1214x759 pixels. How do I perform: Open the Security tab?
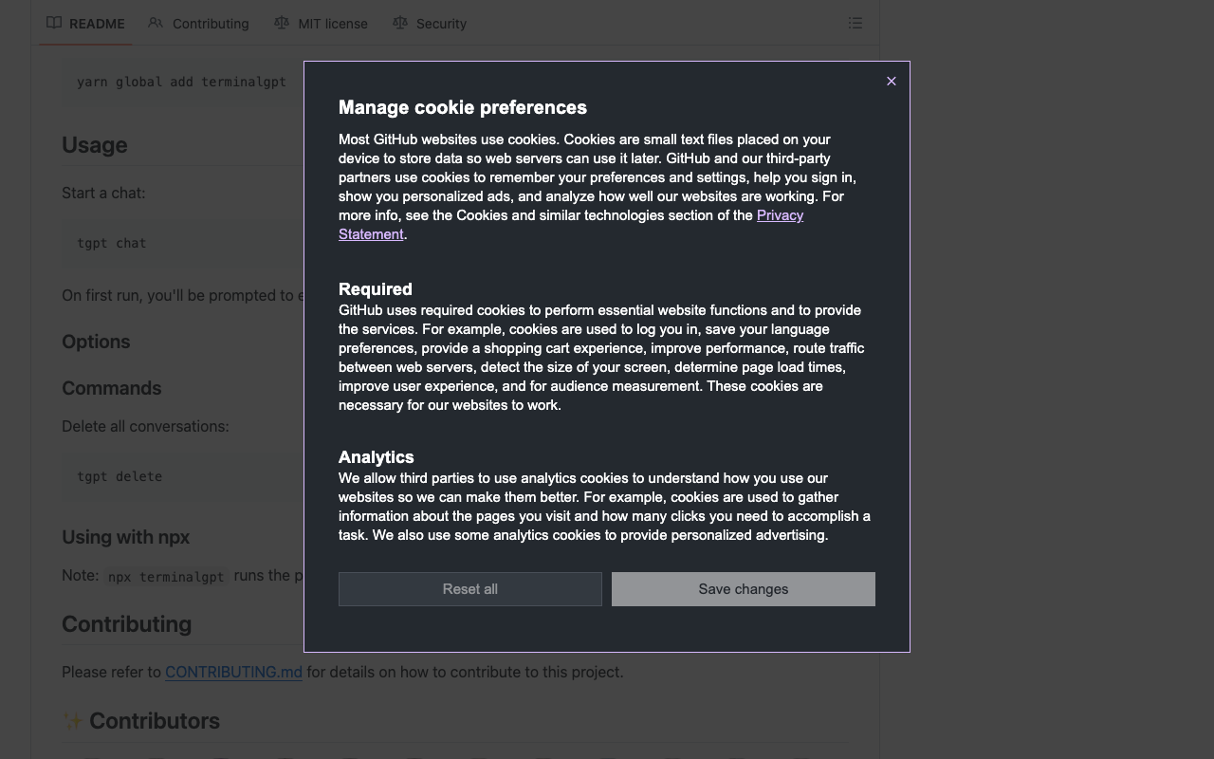[430, 23]
